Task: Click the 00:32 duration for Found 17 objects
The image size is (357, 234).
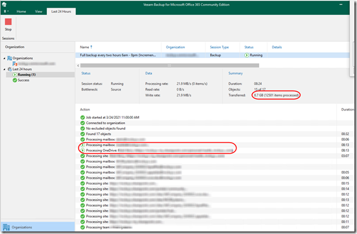Action: 345,134
